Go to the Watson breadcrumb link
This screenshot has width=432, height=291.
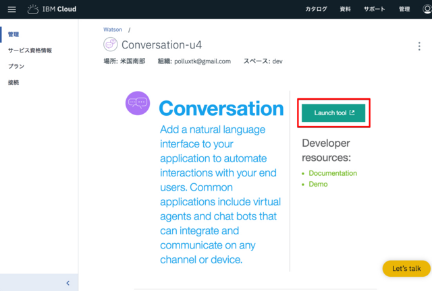click(113, 30)
